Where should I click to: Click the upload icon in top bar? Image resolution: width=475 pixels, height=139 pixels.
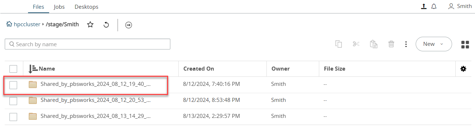(x=424, y=7)
